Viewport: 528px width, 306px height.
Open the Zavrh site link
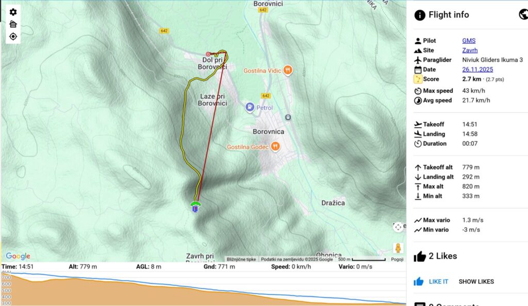click(470, 50)
